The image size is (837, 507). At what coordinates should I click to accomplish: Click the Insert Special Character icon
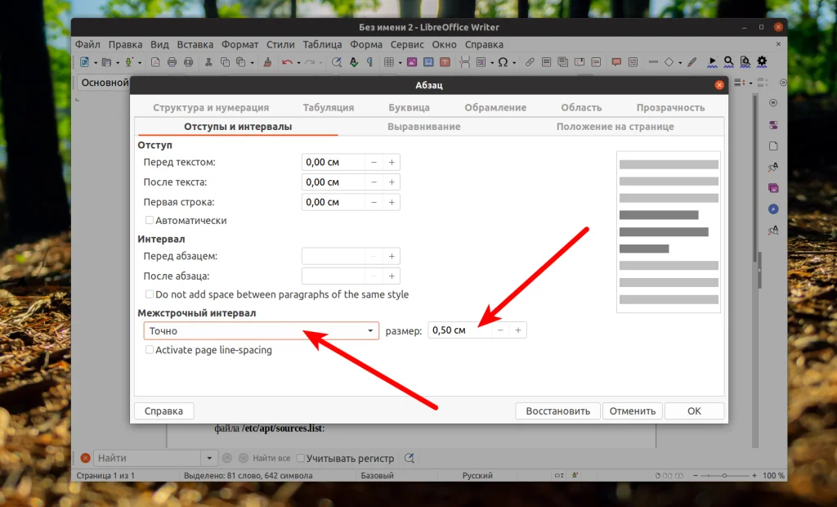pos(502,61)
